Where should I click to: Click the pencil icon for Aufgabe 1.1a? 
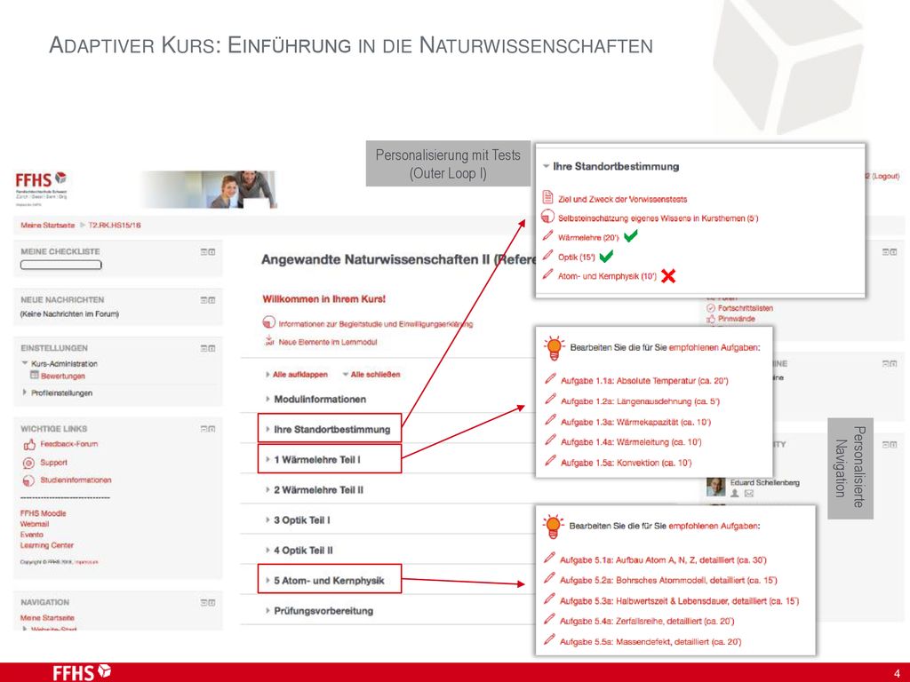[550, 378]
